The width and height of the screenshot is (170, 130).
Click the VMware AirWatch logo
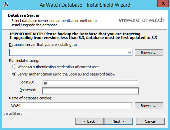pyautogui.click(x=142, y=20)
